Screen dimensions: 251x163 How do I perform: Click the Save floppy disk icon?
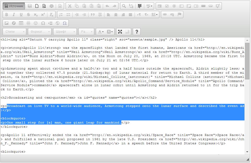[30, 6]
